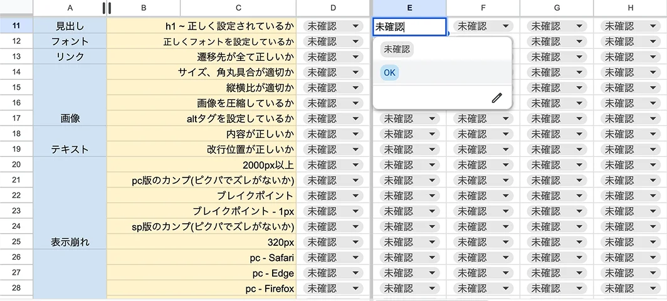Click the "フォント" cell in column A
Viewport: 667px width, 301px height.
[70, 41]
